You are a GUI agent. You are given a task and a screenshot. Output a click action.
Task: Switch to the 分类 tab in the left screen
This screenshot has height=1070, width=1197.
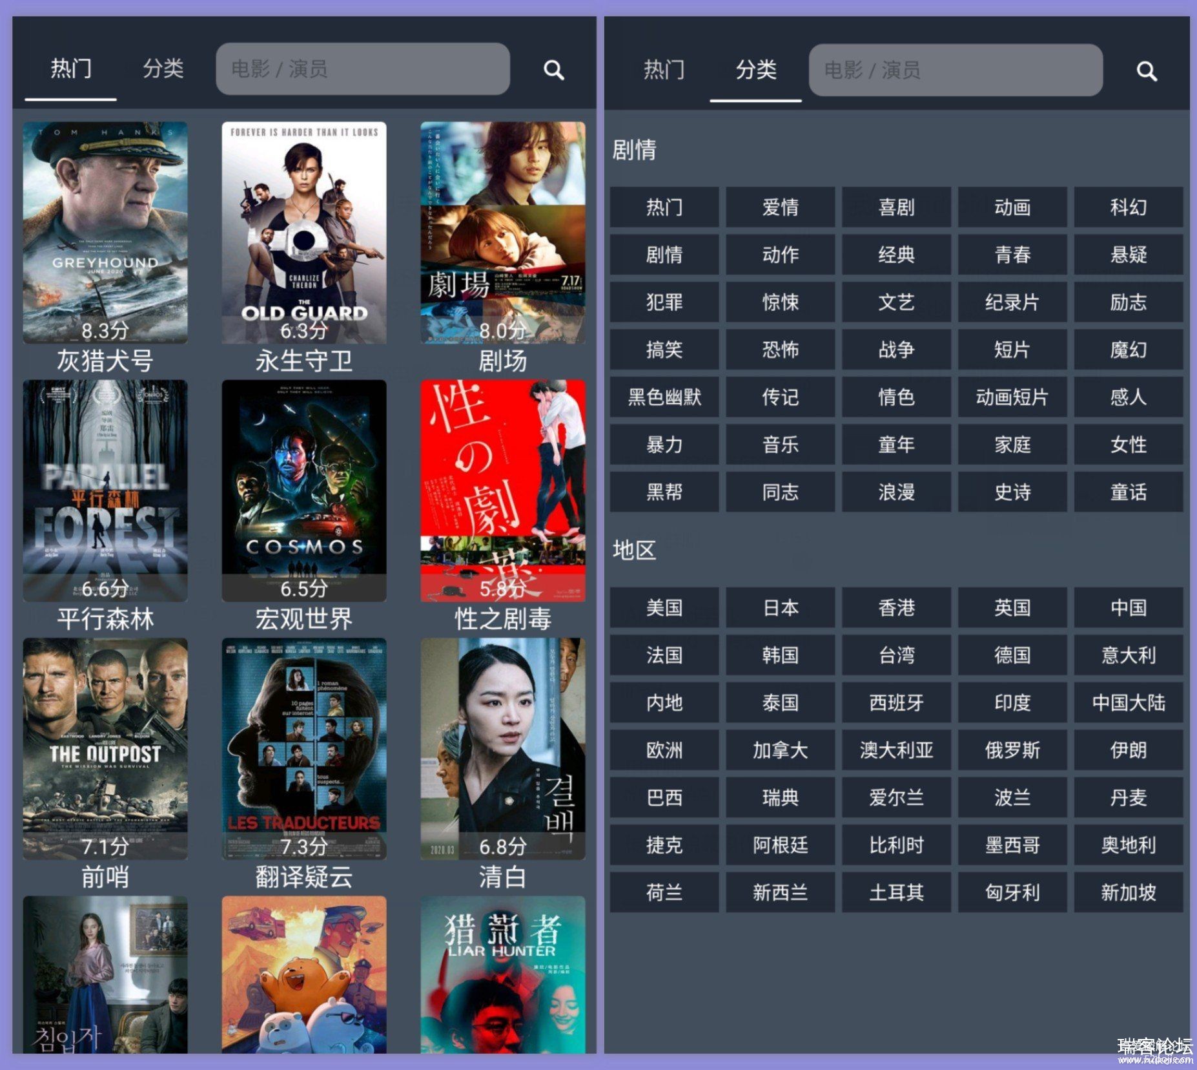click(163, 68)
